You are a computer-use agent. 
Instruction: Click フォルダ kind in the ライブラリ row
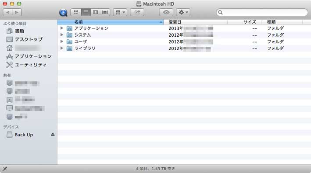275,48
